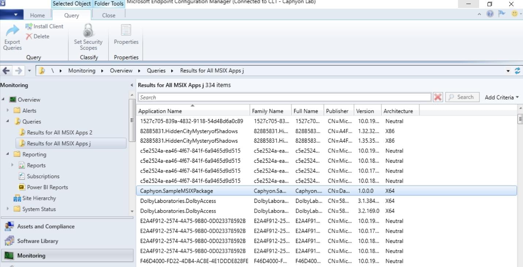Expand the Reports tree node
Image resolution: width=523 pixels, height=267 pixels.
(x=13, y=165)
